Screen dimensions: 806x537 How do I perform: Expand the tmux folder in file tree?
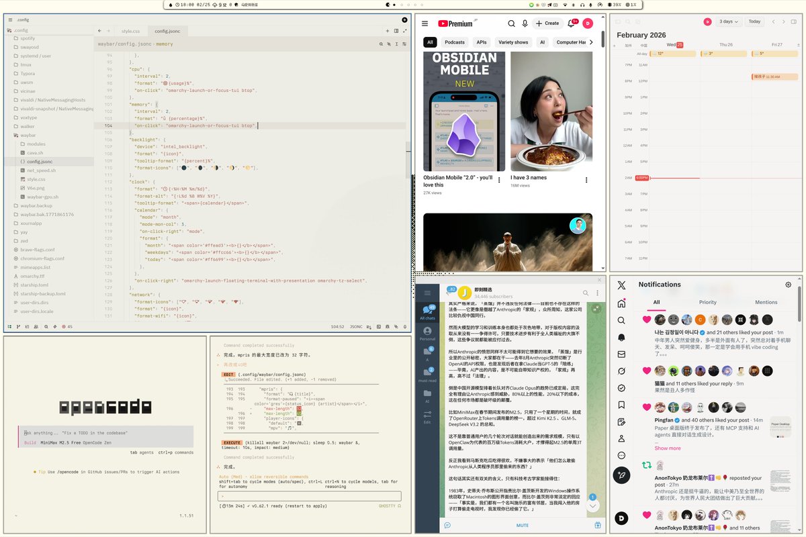27,64
